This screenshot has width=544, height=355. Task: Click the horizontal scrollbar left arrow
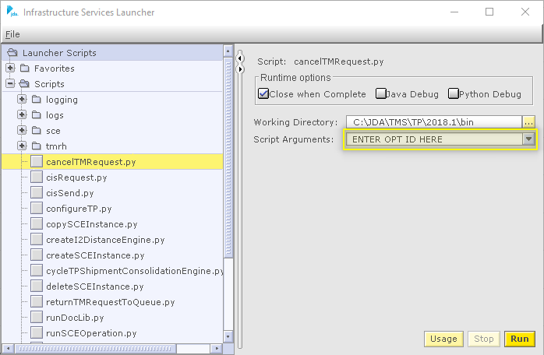(x=8, y=349)
